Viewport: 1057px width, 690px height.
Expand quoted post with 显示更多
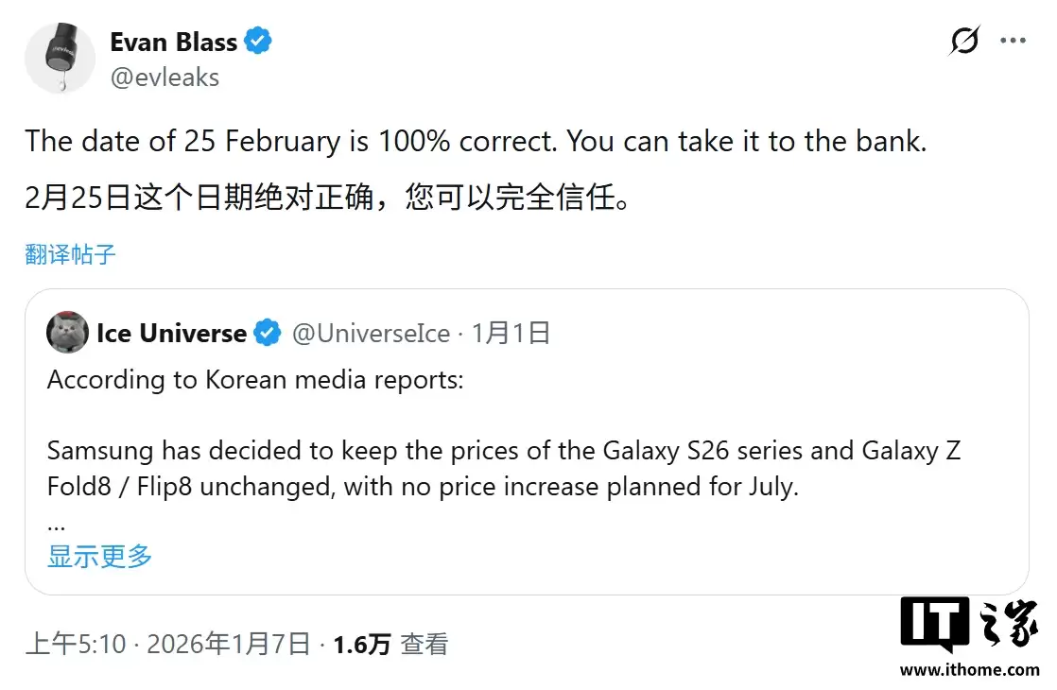[98, 558]
